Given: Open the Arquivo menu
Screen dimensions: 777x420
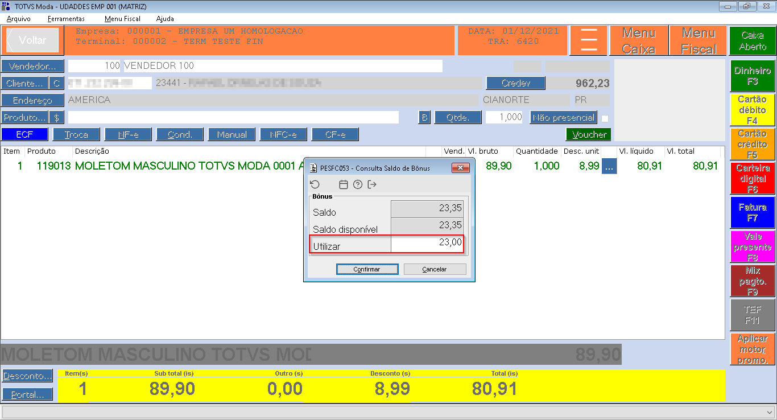Looking at the screenshot, I should (x=19, y=19).
